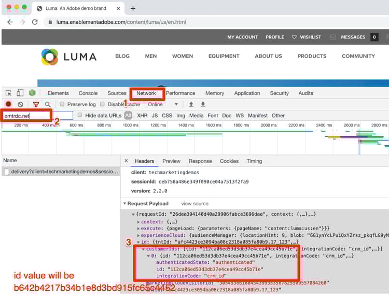Image resolution: width=389 pixels, height=296 pixels.
Task: Go to EQUIPMENT in site navigation
Action: pyautogui.click(x=224, y=56)
